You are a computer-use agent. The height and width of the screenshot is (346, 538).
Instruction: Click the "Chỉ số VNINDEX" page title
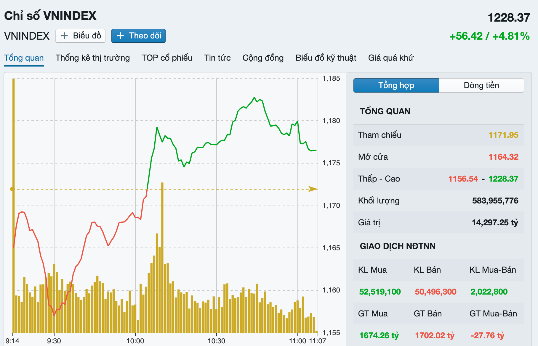(x=50, y=16)
